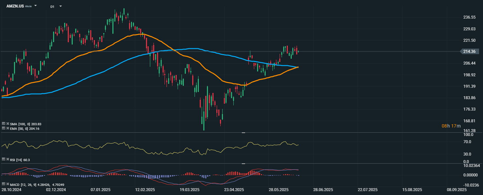The width and height of the screenshot is (483, 195).
Task: Grab the resize handle above RSI panel
Action: click(x=243, y=133)
